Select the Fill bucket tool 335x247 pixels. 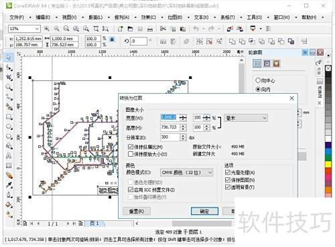coord(9,205)
